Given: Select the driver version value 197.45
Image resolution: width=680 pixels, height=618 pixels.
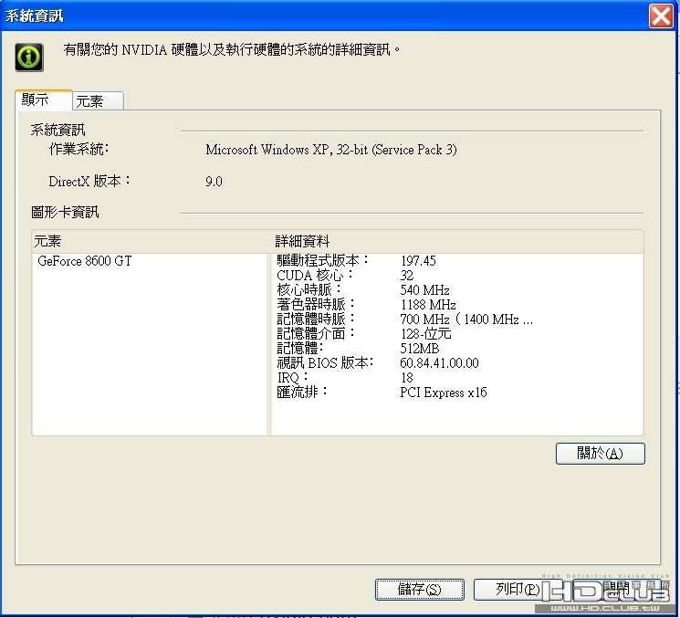Looking at the screenshot, I should point(418,261).
